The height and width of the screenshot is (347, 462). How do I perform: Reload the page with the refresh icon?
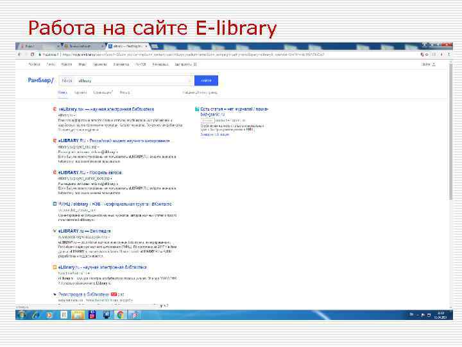tap(33, 55)
